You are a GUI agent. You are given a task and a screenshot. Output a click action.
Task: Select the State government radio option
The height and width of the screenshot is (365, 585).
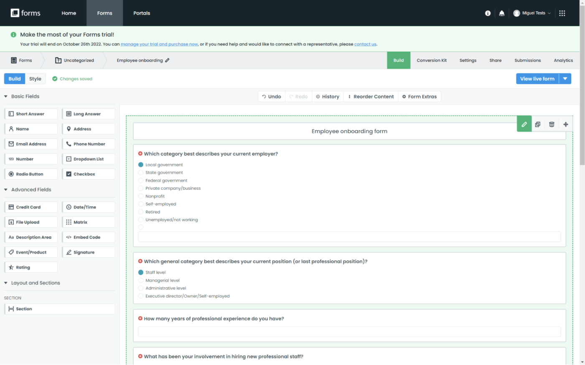coord(141,173)
